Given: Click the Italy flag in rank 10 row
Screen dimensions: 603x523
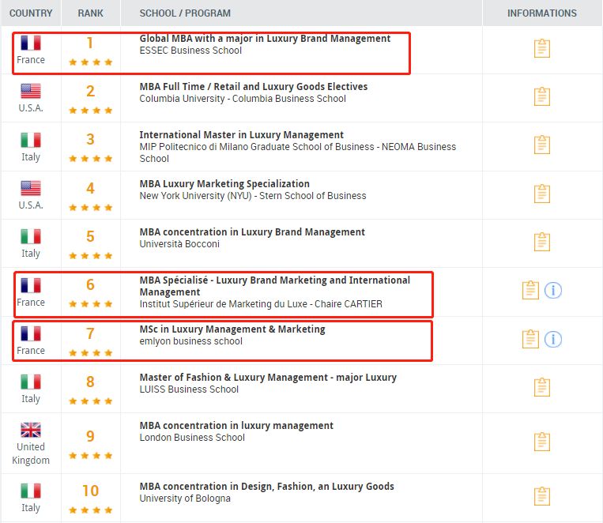Looking at the screenshot, I should [x=31, y=491].
